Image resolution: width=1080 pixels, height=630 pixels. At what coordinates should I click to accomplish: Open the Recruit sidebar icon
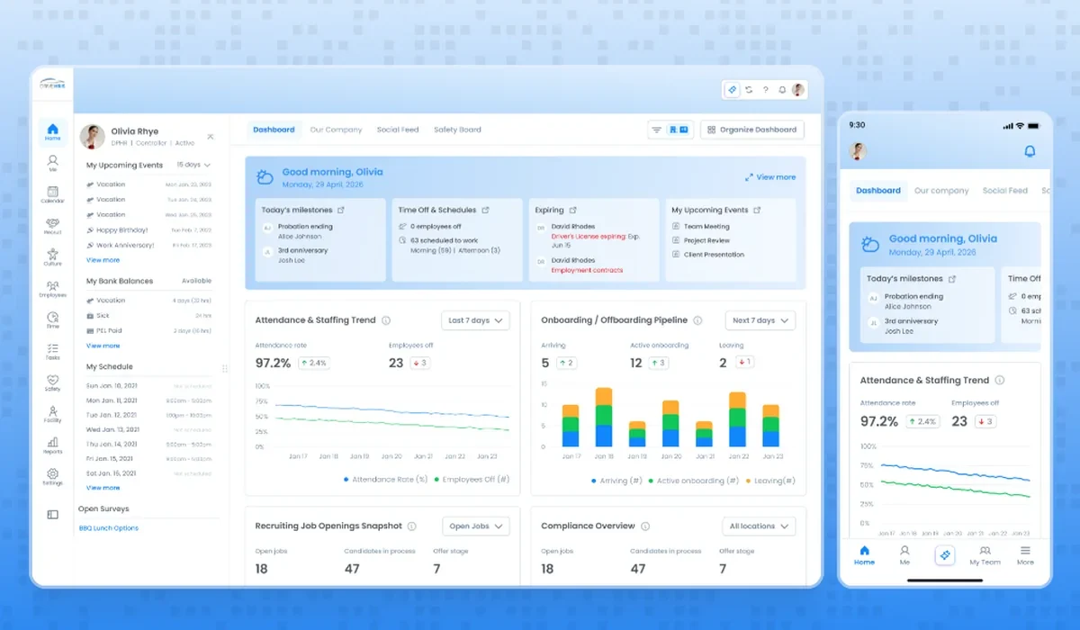click(x=53, y=226)
